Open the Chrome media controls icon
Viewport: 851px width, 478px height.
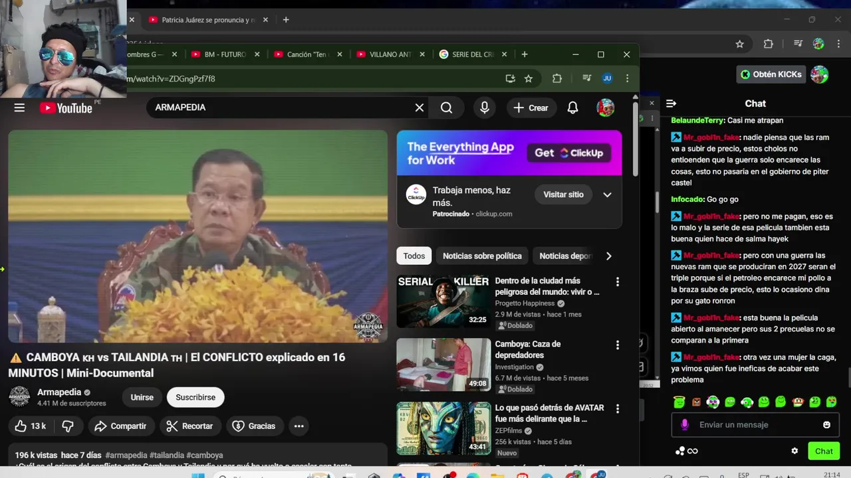tap(586, 78)
